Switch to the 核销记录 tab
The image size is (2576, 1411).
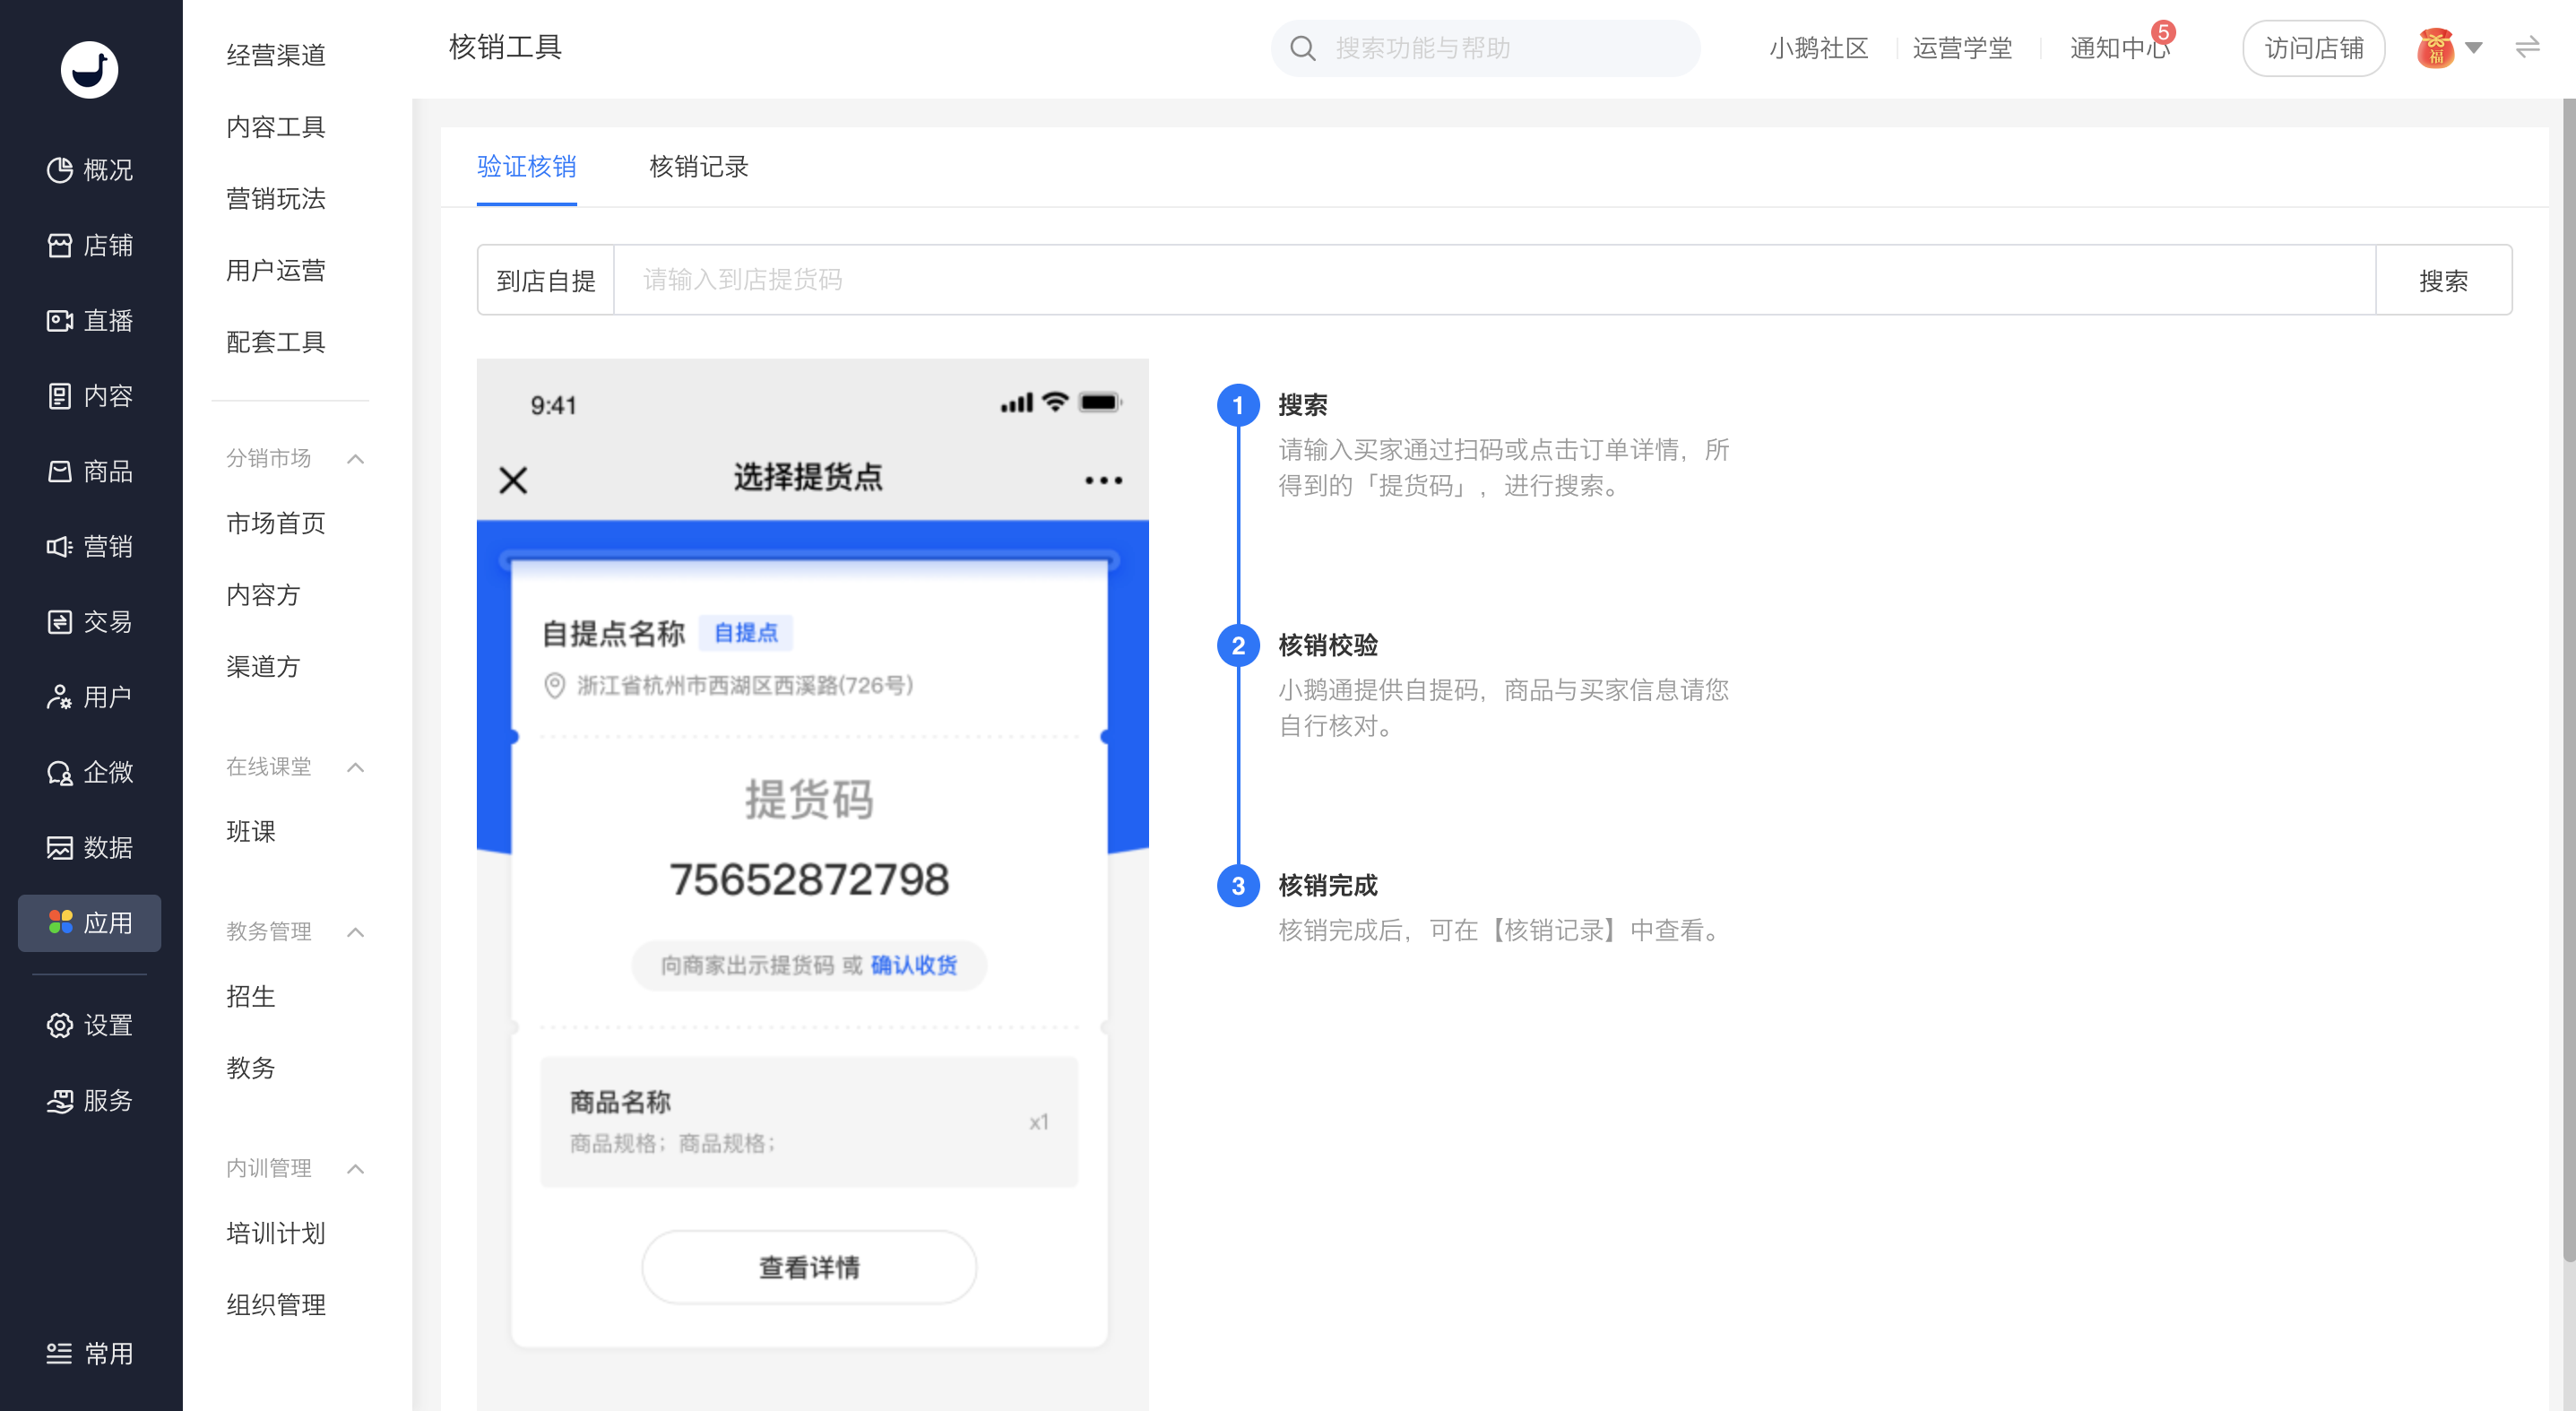click(x=699, y=166)
